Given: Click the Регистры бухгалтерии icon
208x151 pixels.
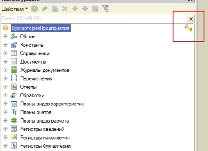Looking at the screenshot, I should tap(14, 146).
